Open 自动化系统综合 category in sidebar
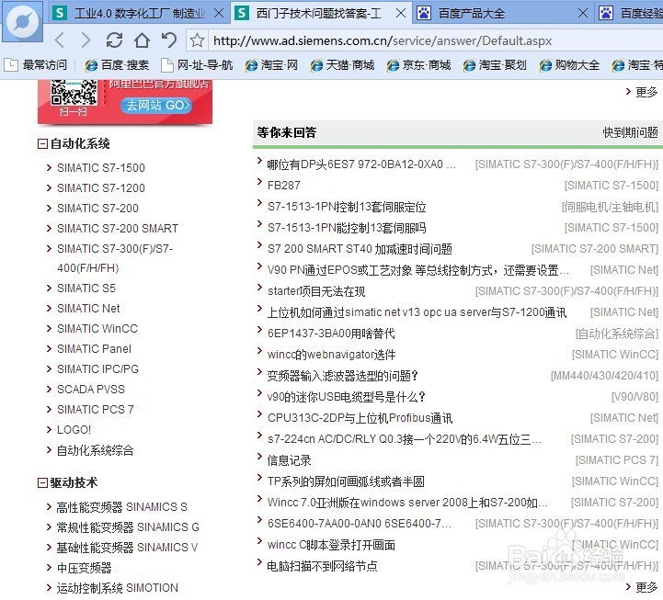 (95, 450)
